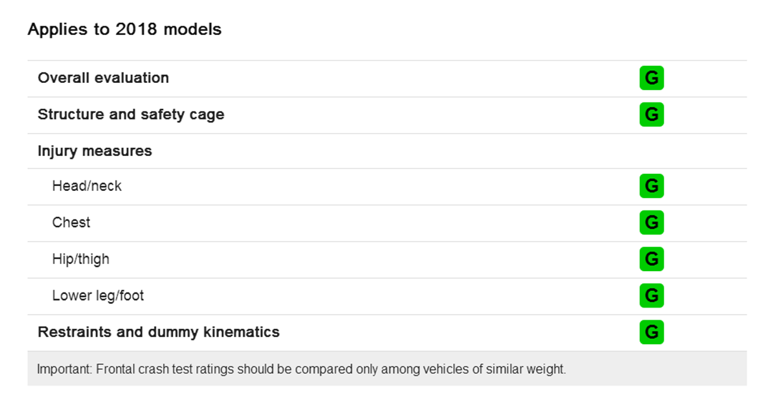Viewport: 773px width, 402px height.
Task: Click the "Overall evaluation" row label
Action: pyautogui.click(x=103, y=78)
